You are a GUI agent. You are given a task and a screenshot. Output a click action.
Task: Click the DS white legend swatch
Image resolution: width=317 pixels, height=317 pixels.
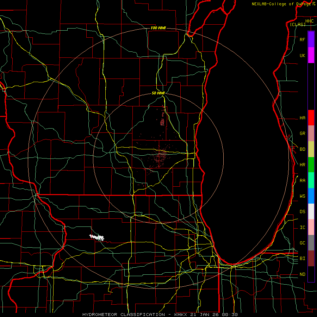pyautogui.click(x=311, y=211)
